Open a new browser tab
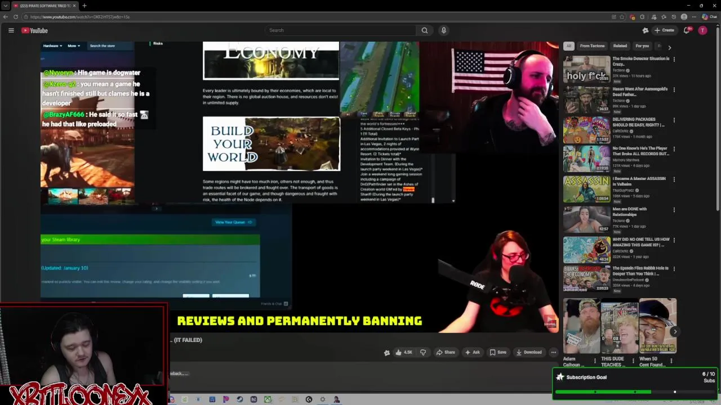Screen dimensions: 721x405 coord(84,6)
